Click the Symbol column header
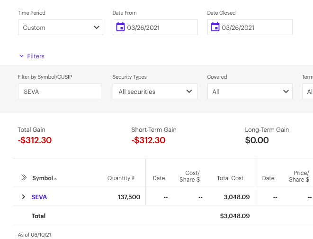This screenshot has height=239, width=313. point(42,178)
